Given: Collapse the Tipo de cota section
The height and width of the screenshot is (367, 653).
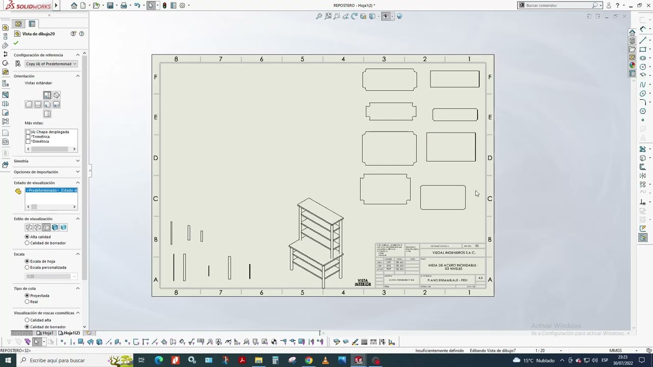Looking at the screenshot, I should coord(78,289).
